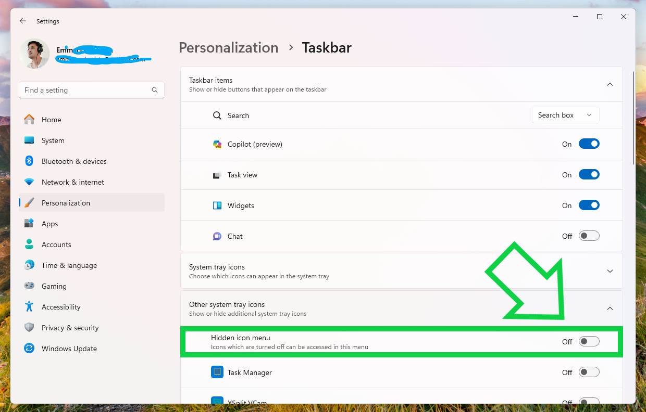Open the Search box dropdown

coord(565,115)
